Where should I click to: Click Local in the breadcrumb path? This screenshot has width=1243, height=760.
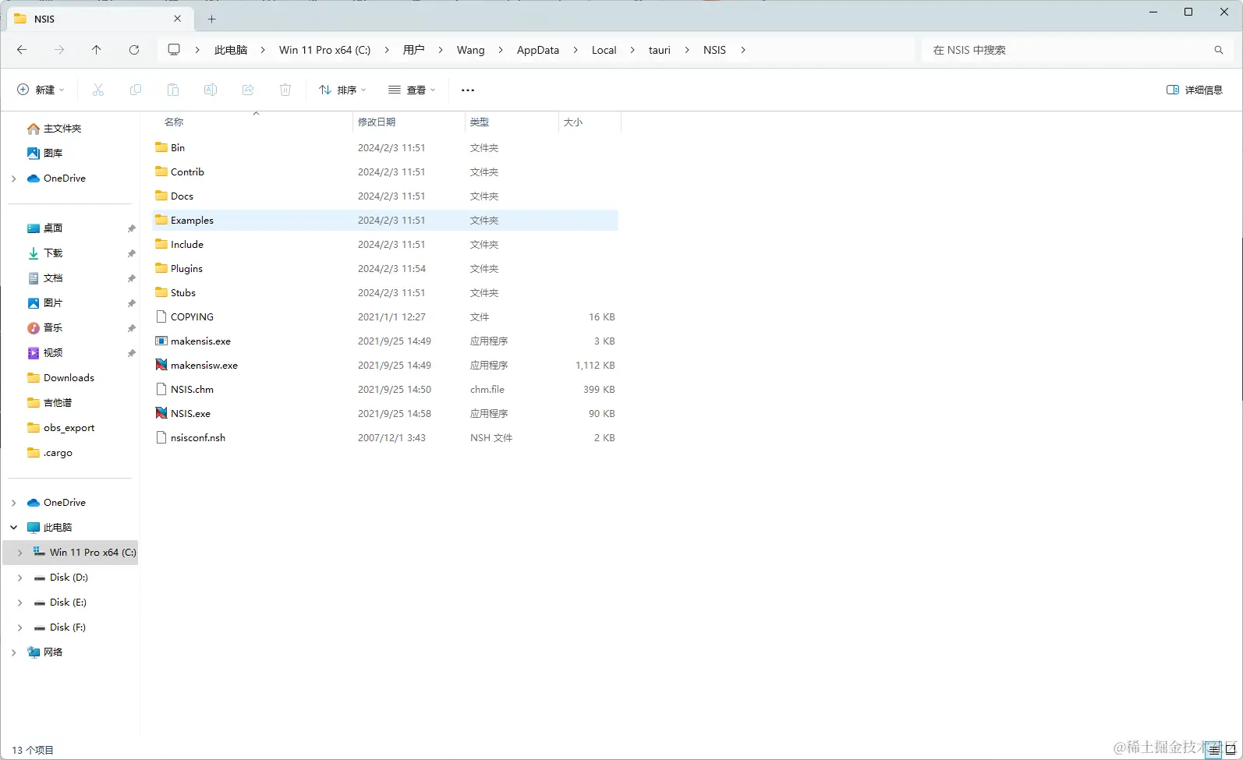pos(604,50)
